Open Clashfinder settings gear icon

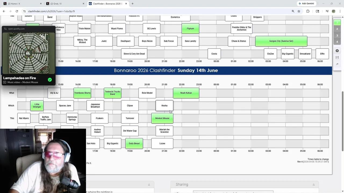pos(337,51)
